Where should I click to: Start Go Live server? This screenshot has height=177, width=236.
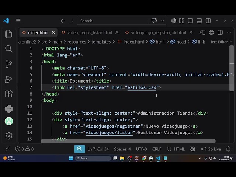click(x=211, y=149)
